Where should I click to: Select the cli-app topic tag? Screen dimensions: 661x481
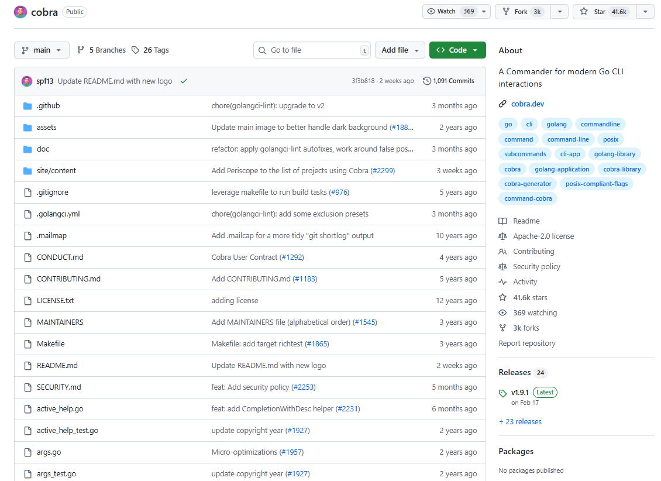point(570,154)
